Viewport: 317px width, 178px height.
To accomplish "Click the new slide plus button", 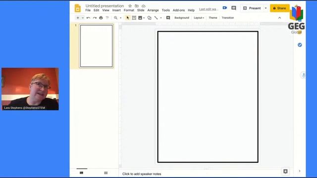I will pos(78,18).
